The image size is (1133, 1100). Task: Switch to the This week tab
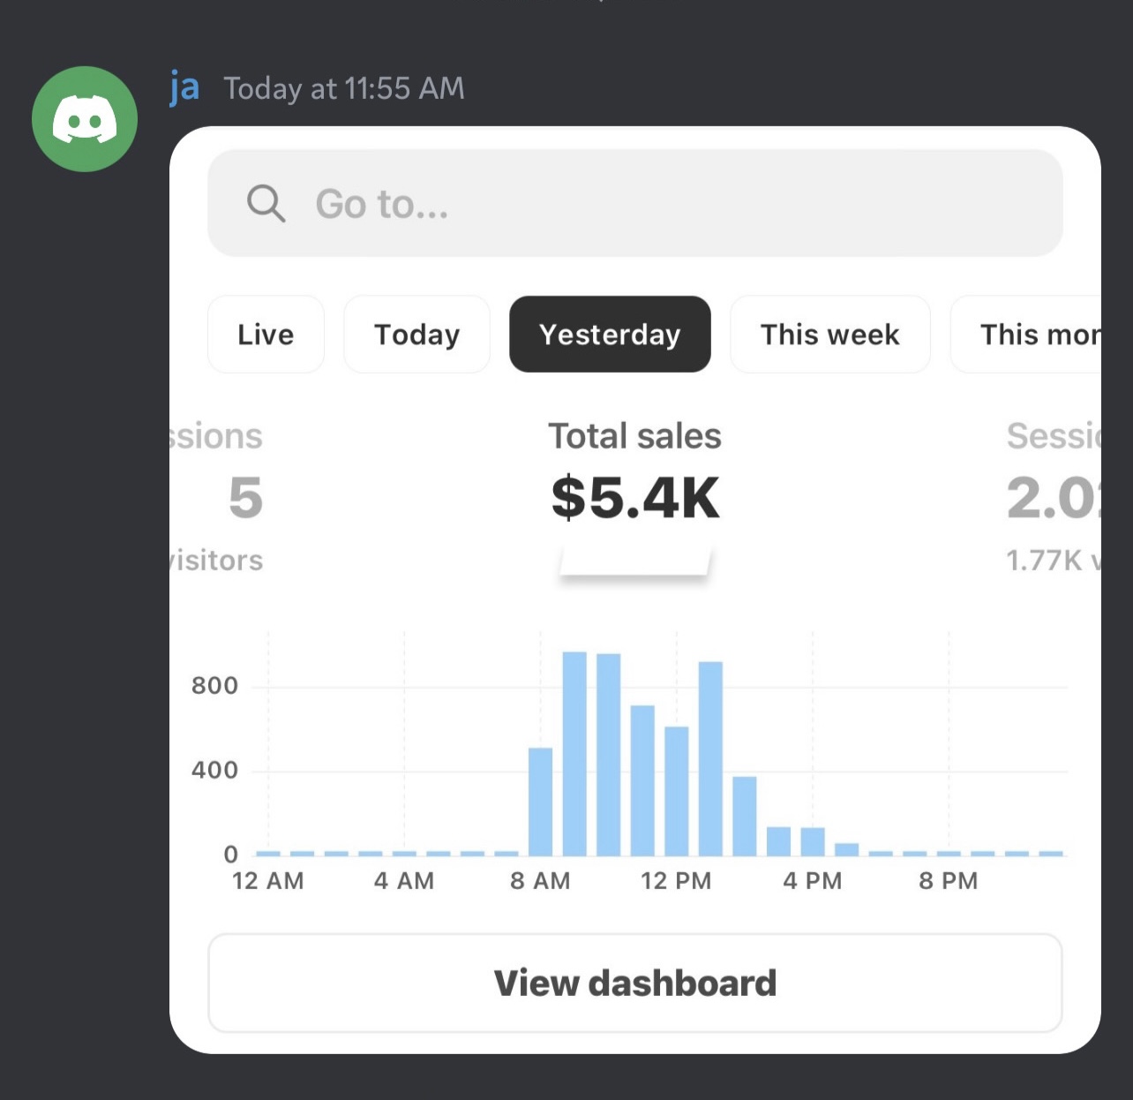point(829,335)
